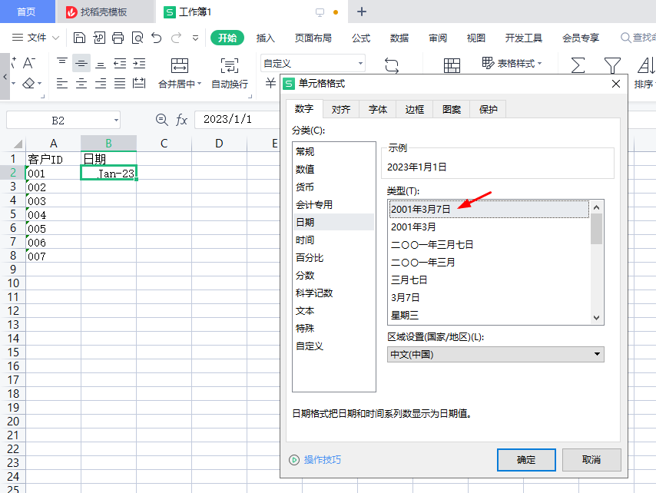
Task: Click the AutoSum sigma icon
Action: 578,65
